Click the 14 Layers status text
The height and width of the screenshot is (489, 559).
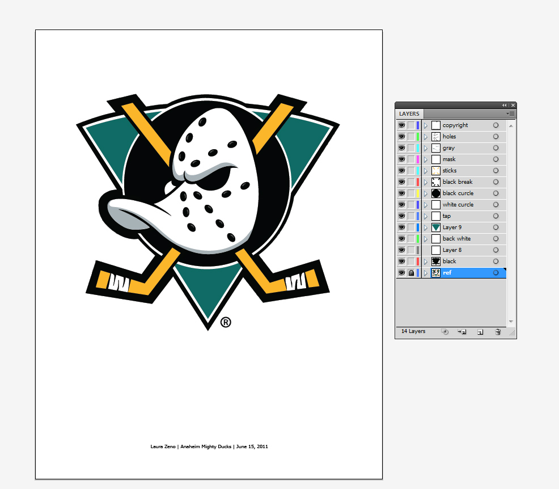[412, 331]
